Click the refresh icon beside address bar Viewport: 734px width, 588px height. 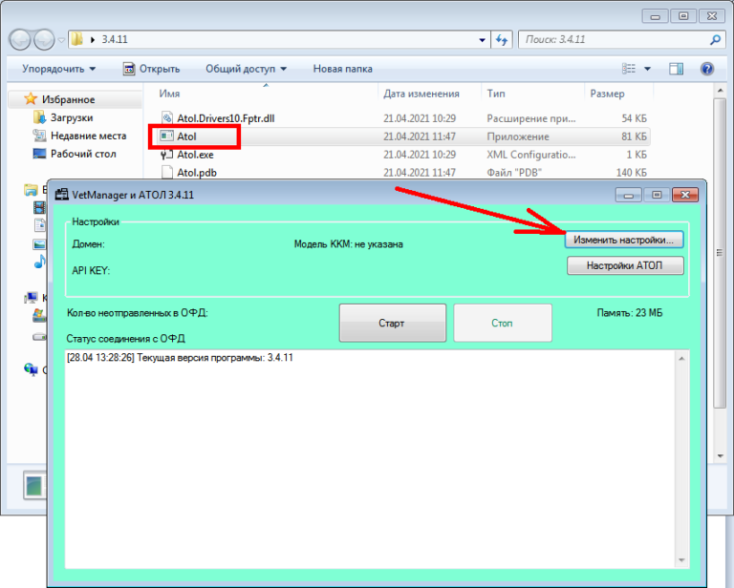[x=503, y=40]
